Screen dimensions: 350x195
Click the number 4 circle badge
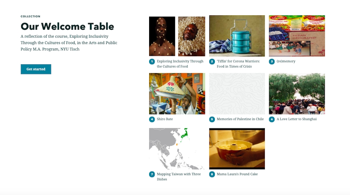point(152,119)
